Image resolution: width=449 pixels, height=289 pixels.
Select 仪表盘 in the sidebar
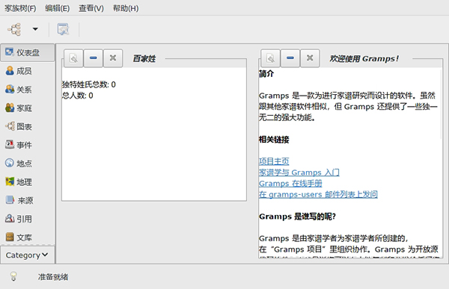click(x=28, y=52)
